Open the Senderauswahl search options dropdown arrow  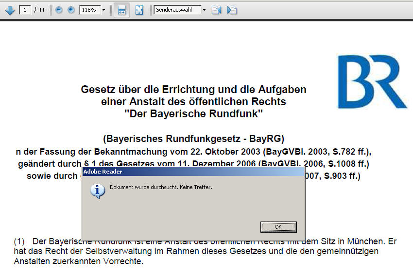click(x=204, y=10)
